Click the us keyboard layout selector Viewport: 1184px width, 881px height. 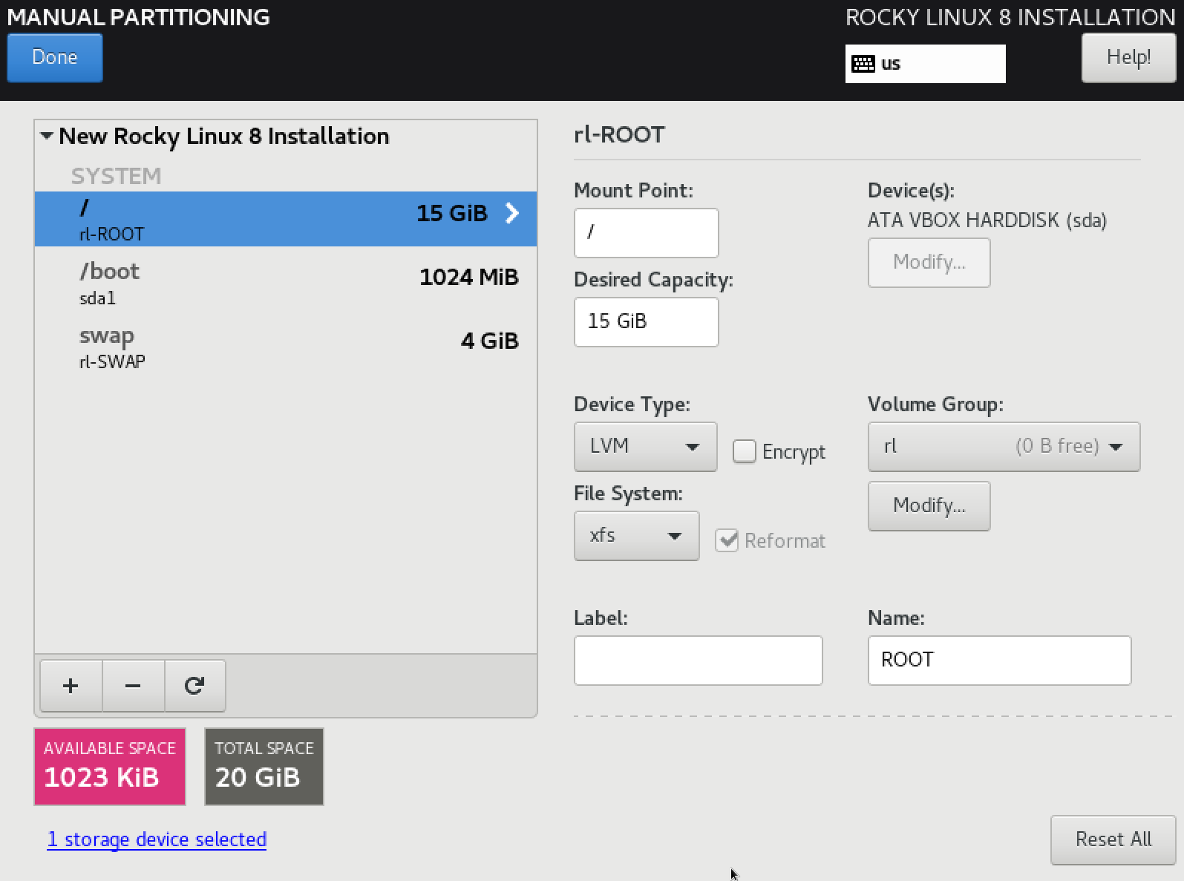pyautogui.click(x=925, y=64)
